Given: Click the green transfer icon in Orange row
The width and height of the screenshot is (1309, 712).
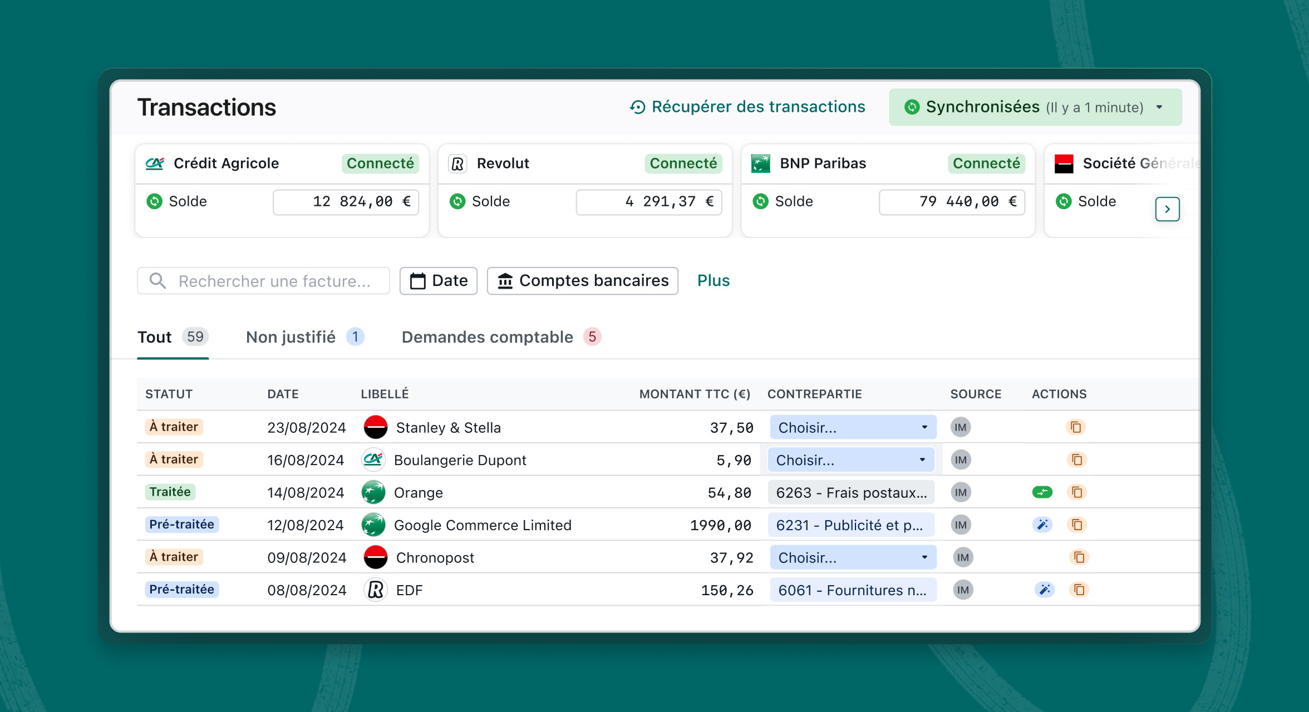Looking at the screenshot, I should [1042, 492].
